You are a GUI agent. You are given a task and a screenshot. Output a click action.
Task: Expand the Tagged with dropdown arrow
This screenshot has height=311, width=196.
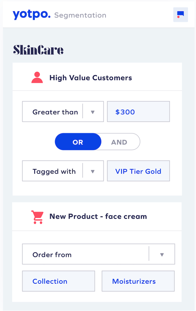93,171
